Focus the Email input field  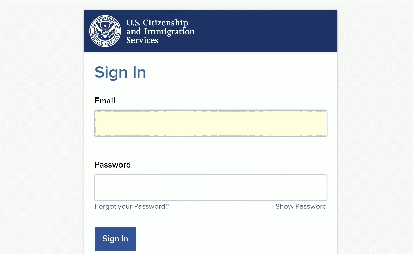[x=210, y=123]
